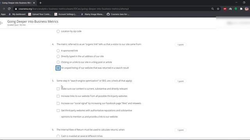Click the 1 point badge for question 4

[x=180, y=45]
